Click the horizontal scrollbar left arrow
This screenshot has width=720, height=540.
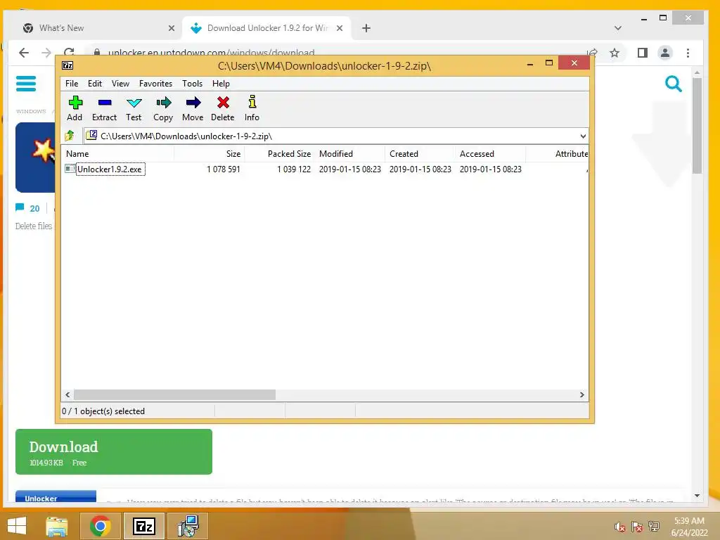tap(68, 394)
